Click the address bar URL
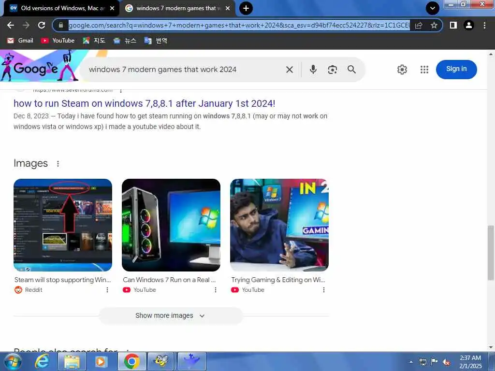Image resolution: width=495 pixels, height=371 pixels. click(x=239, y=25)
